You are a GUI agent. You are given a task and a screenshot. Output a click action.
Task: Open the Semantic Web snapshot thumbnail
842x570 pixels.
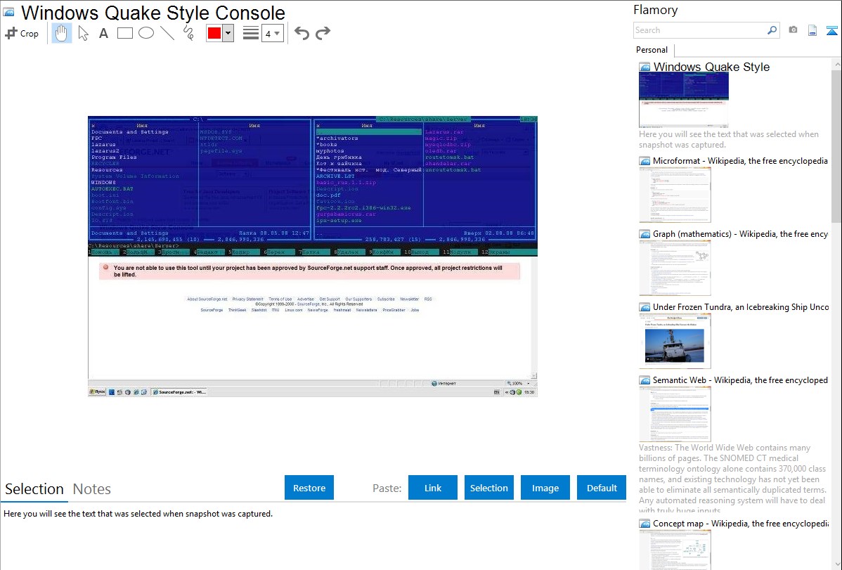[675, 414]
